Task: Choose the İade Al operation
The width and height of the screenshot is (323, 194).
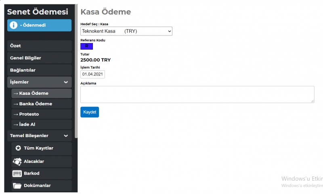Action: click(x=42, y=125)
